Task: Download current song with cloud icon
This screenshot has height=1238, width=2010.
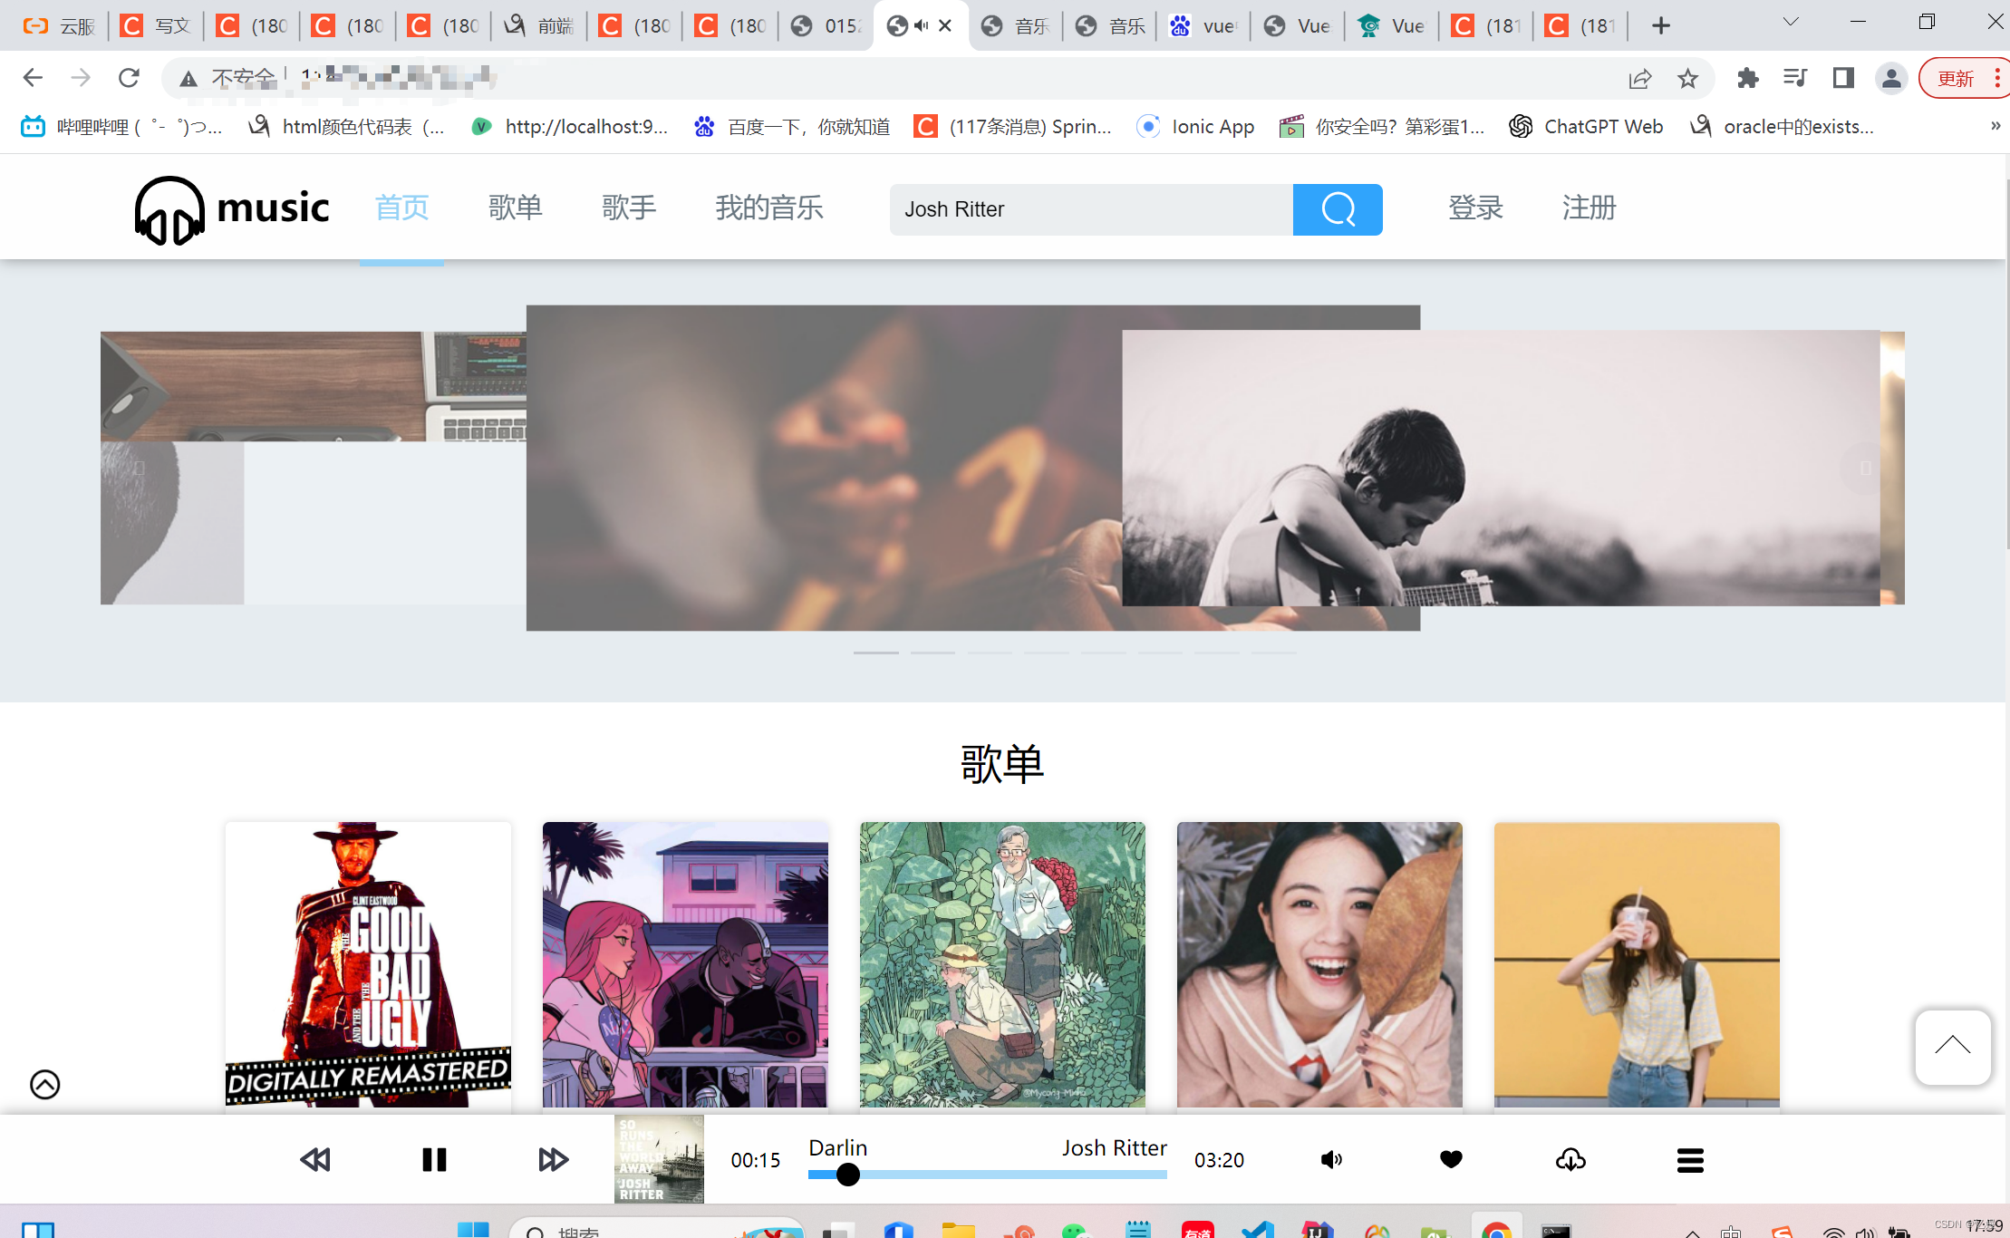Action: 1570,1159
